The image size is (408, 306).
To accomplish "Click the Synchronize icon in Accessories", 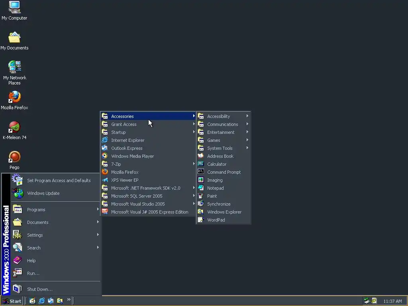I will pyautogui.click(x=201, y=204).
